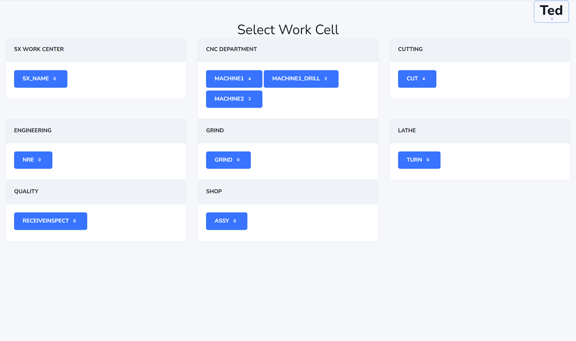Viewport: 576px width, 341px height.
Task: Open the Ted user dropdown
Action: click(551, 12)
